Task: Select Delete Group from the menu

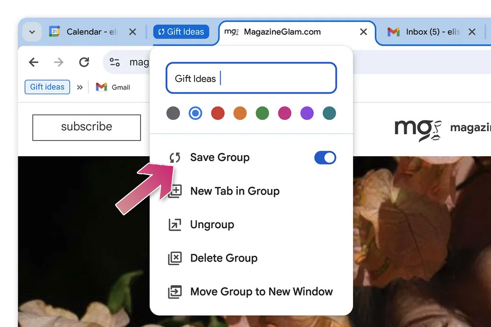Action: pyautogui.click(x=251, y=258)
